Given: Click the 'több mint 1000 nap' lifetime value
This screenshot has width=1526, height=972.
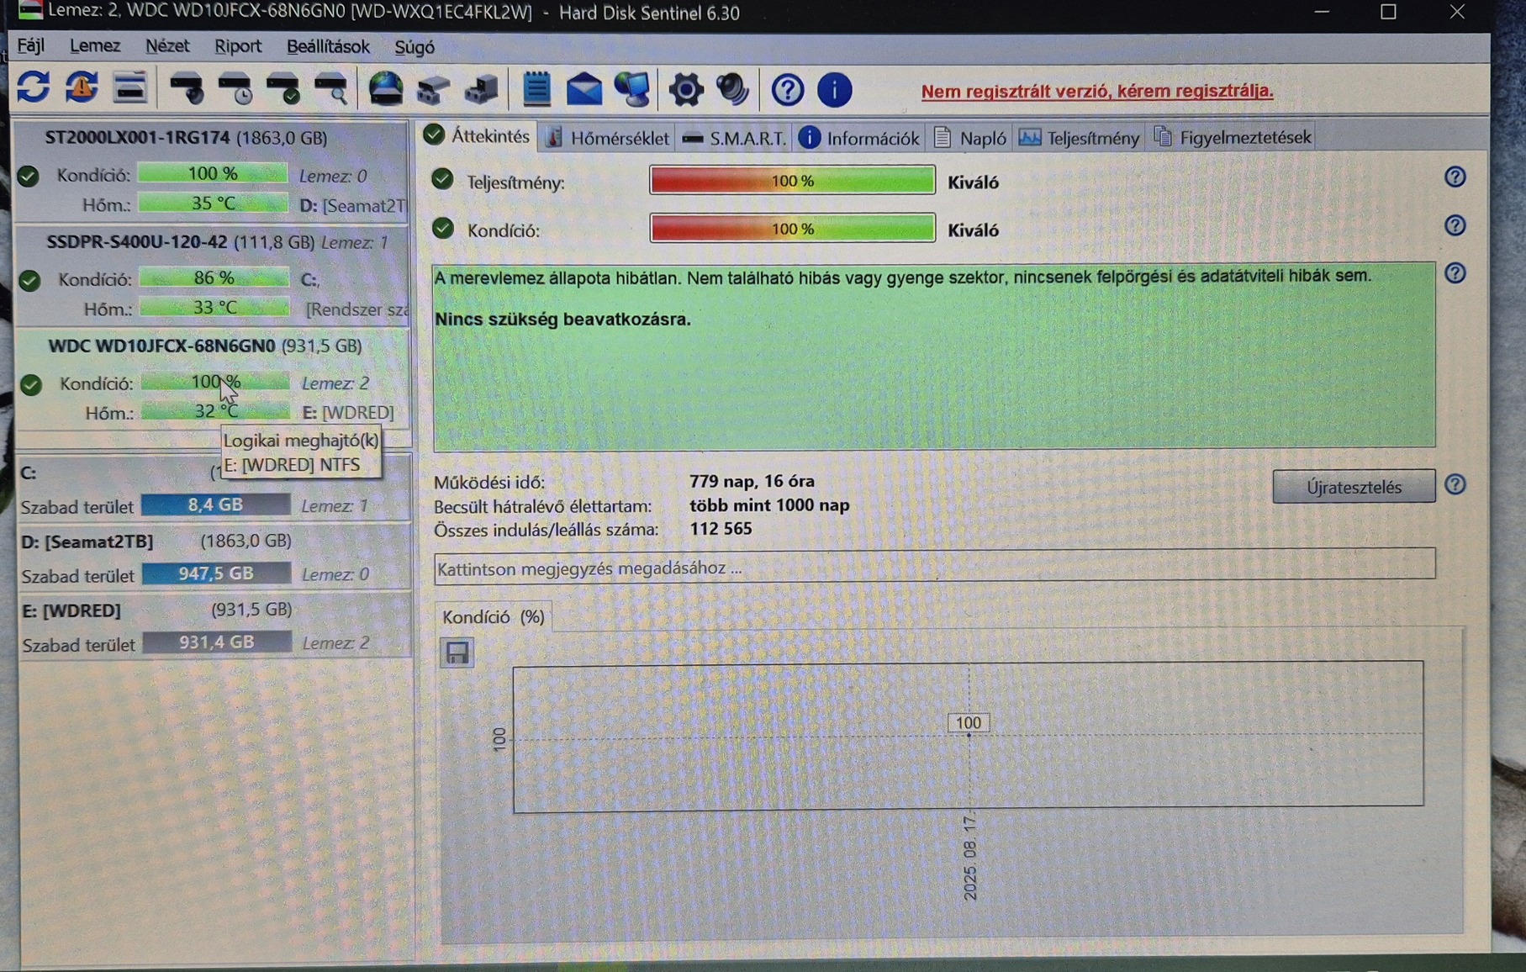Looking at the screenshot, I should click(x=769, y=505).
